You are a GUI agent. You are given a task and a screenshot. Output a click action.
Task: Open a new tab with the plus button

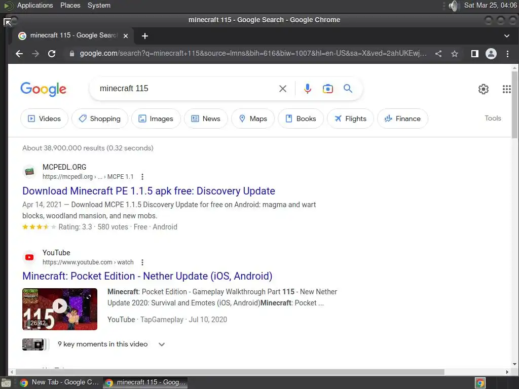(x=145, y=36)
